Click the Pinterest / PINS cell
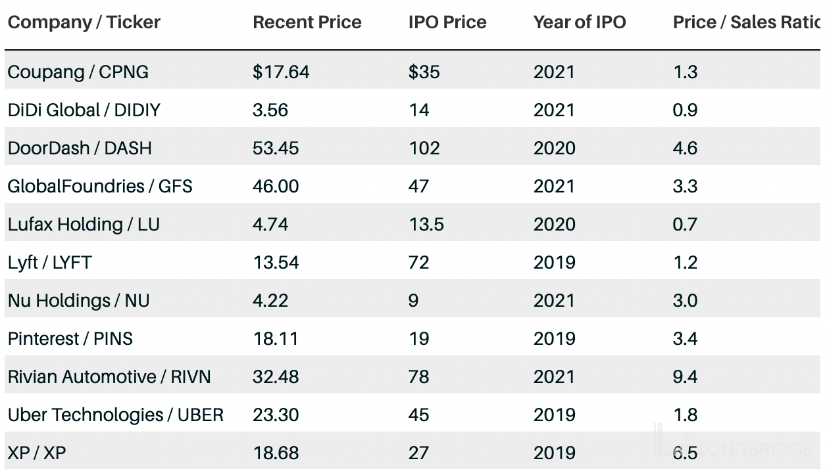The height and width of the screenshot is (469, 825). pos(70,338)
